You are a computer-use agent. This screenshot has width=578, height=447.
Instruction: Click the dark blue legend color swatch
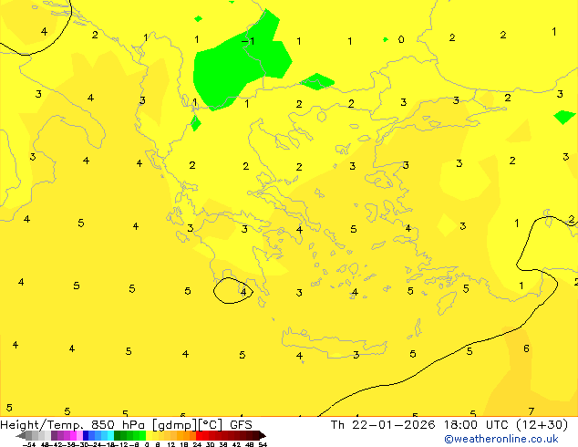coord(86,435)
